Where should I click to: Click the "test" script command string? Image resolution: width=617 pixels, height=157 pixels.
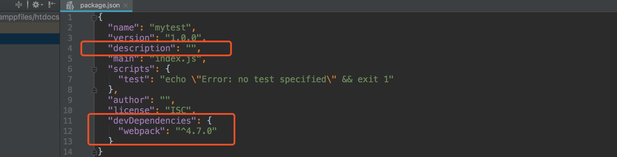pyautogui.click(x=276, y=79)
